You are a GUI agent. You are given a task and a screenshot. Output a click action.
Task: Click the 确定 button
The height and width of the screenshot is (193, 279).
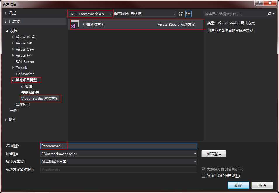tap(238, 185)
